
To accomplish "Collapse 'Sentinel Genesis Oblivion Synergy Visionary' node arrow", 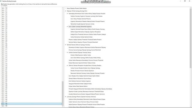I will click(65, 45).
